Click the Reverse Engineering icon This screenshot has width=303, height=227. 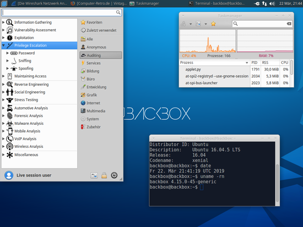point(9,84)
